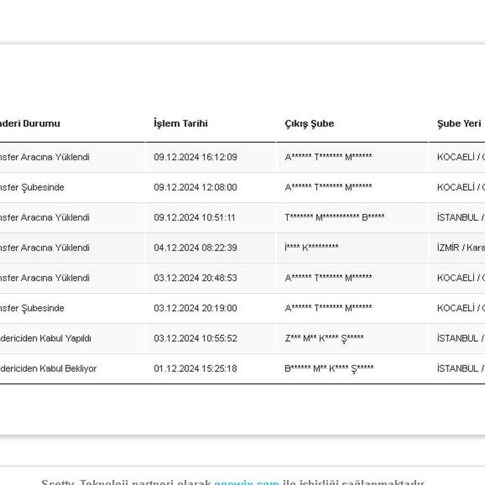Click the Gönderi Durumu column header
This screenshot has height=485, width=485.
coord(30,123)
